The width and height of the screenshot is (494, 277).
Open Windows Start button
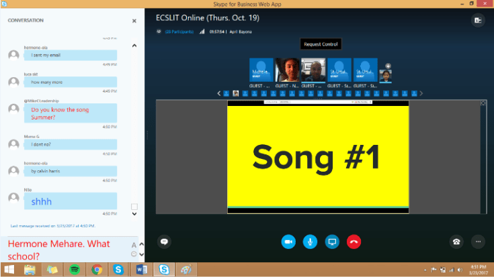[9, 270]
